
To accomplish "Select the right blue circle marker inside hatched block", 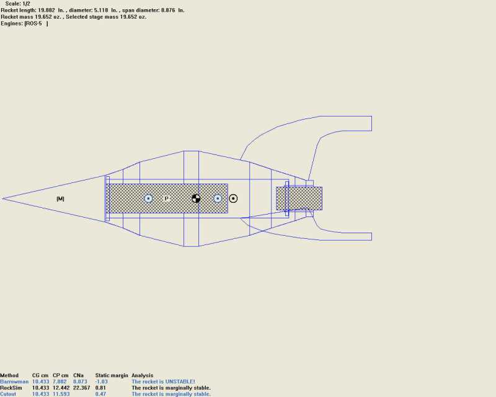I will (x=218, y=198).
